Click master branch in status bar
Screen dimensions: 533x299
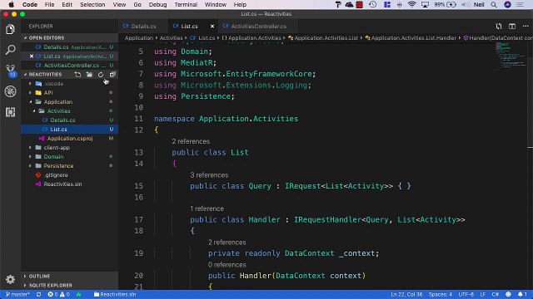click(x=17, y=294)
